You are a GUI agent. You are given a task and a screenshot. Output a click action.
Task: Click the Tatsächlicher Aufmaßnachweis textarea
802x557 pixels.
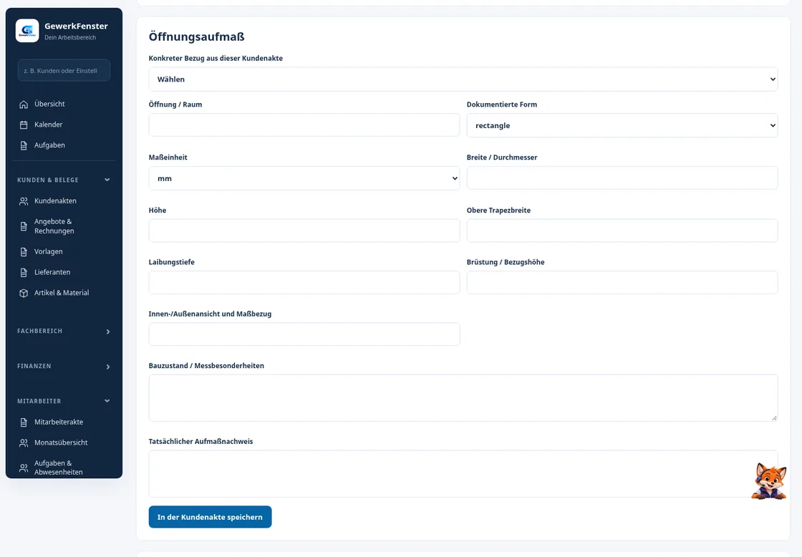pos(463,474)
